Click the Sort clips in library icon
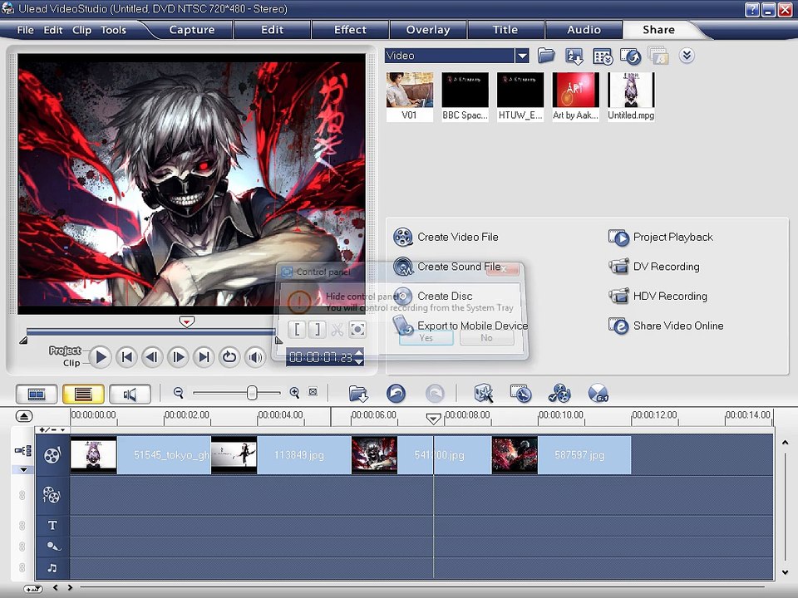Image resolution: width=798 pixels, height=598 pixels. pyautogui.click(x=574, y=56)
